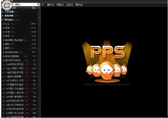Play the 11.30云南大理卫生局 video

tap(20, 113)
